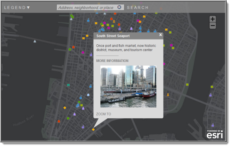Click the red marker near Hudson River label
The image size is (231, 147).
click(59, 121)
